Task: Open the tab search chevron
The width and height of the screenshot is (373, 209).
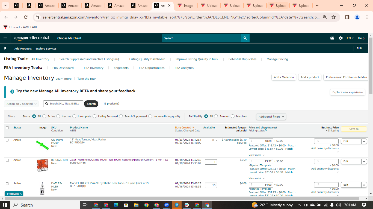Action: [6, 5]
